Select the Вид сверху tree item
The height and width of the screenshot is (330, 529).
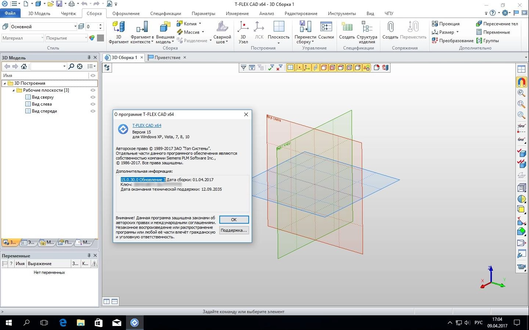click(43, 97)
